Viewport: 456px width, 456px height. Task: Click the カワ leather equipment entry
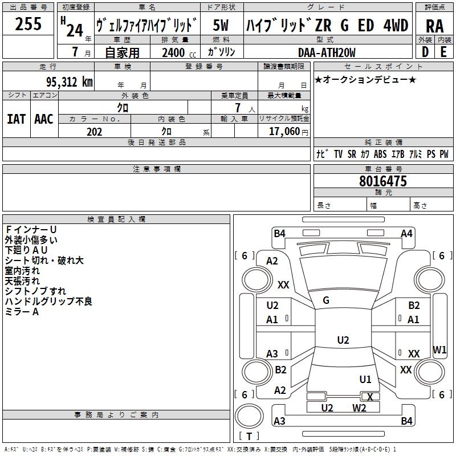365,154
